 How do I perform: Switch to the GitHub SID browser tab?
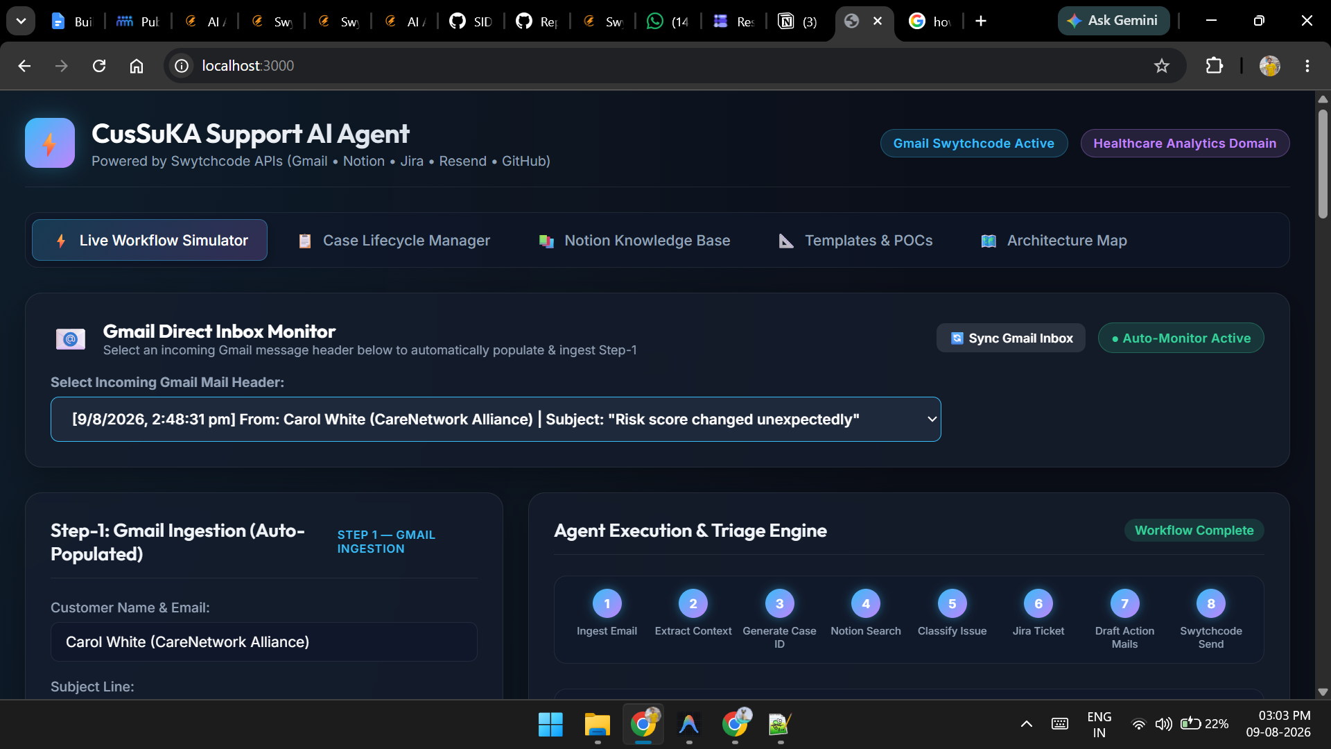[x=471, y=21]
